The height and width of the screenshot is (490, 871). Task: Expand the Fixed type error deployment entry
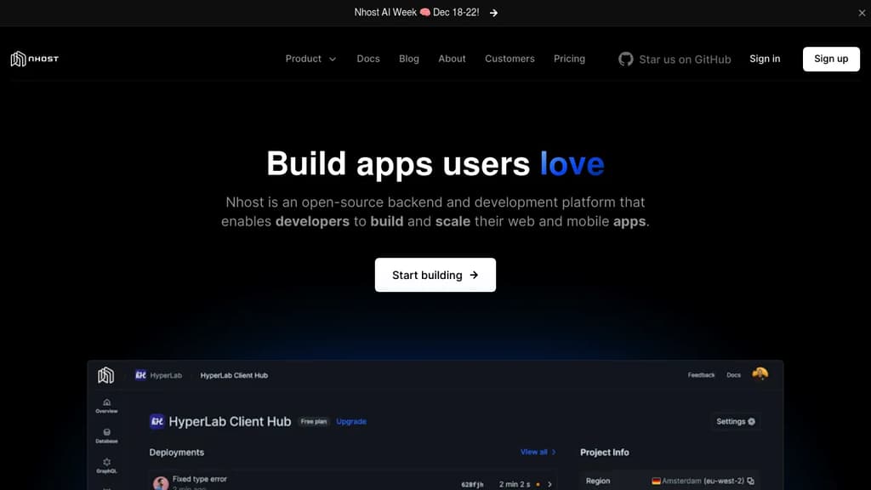coord(549,484)
